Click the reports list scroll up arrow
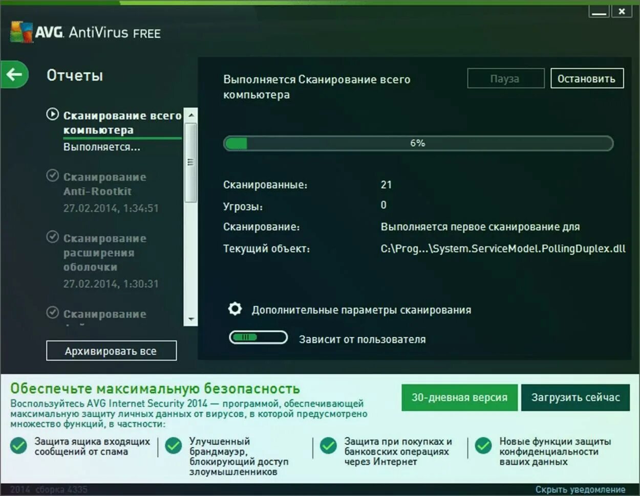Viewport: 640px width, 496px height. coord(190,115)
